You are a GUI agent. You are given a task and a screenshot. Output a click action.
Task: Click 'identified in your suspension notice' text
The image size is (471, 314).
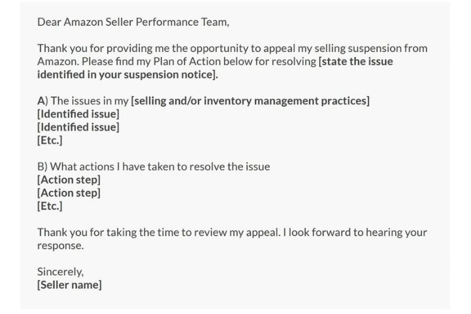(x=127, y=75)
